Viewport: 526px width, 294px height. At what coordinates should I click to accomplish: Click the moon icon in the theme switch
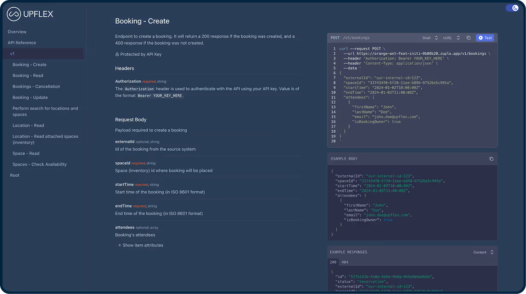(x=515, y=8)
